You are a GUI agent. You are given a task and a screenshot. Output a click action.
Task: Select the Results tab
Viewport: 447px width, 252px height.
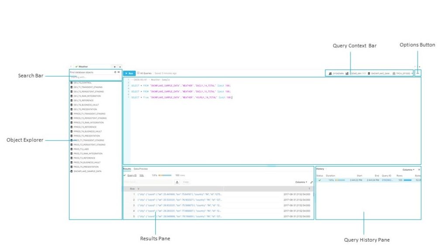click(127, 169)
